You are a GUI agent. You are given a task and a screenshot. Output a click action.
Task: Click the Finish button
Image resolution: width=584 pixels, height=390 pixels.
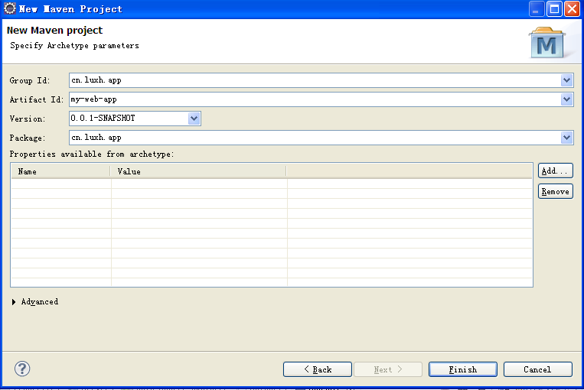coord(462,369)
